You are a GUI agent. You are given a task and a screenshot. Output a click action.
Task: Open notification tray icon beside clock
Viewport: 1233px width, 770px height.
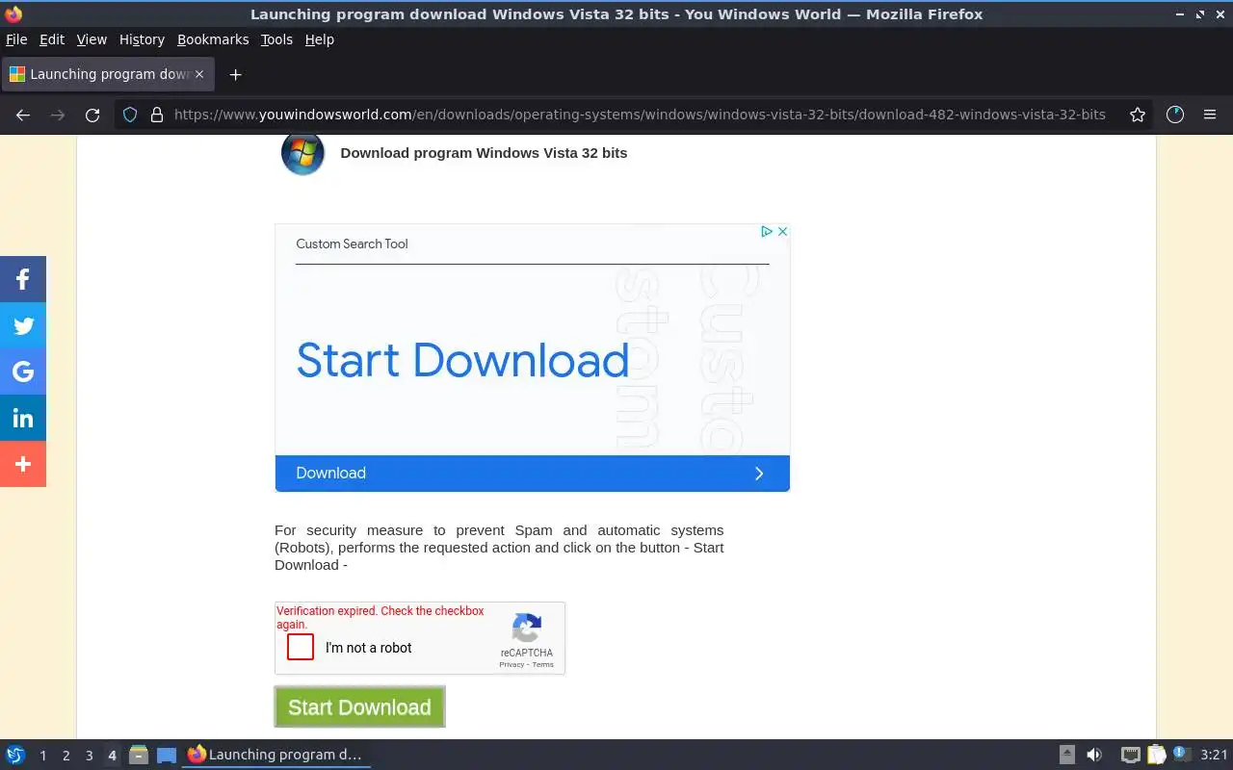pyautogui.click(x=1181, y=755)
